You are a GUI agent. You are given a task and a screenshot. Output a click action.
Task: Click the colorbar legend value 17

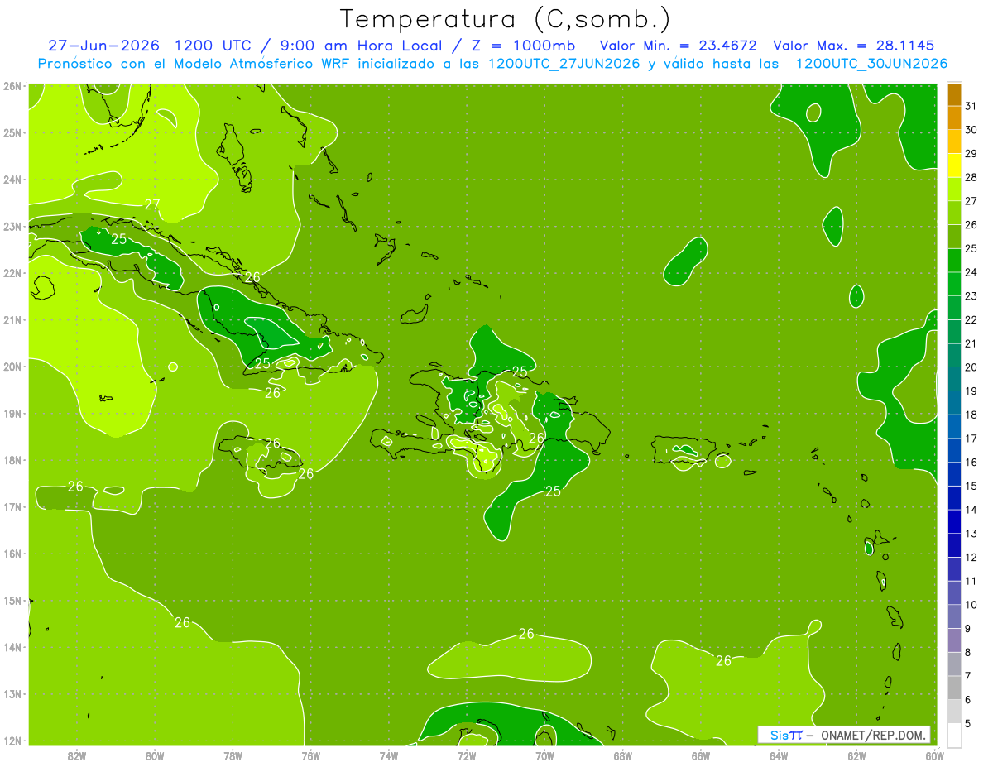coord(971,439)
